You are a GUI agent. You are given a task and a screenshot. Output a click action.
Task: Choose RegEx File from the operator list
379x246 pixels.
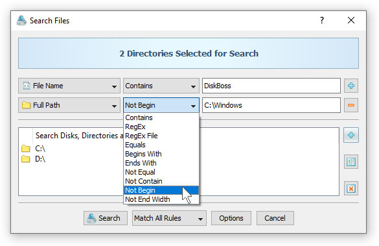tap(161, 136)
